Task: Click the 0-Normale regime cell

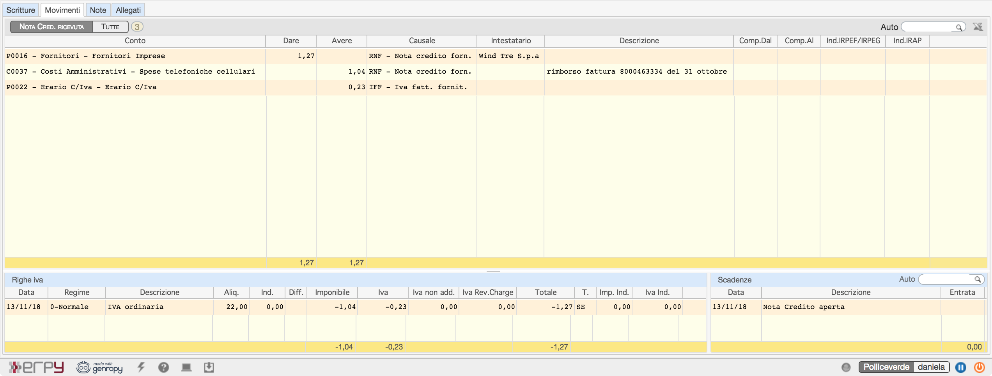Action: [x=77, y=307]
